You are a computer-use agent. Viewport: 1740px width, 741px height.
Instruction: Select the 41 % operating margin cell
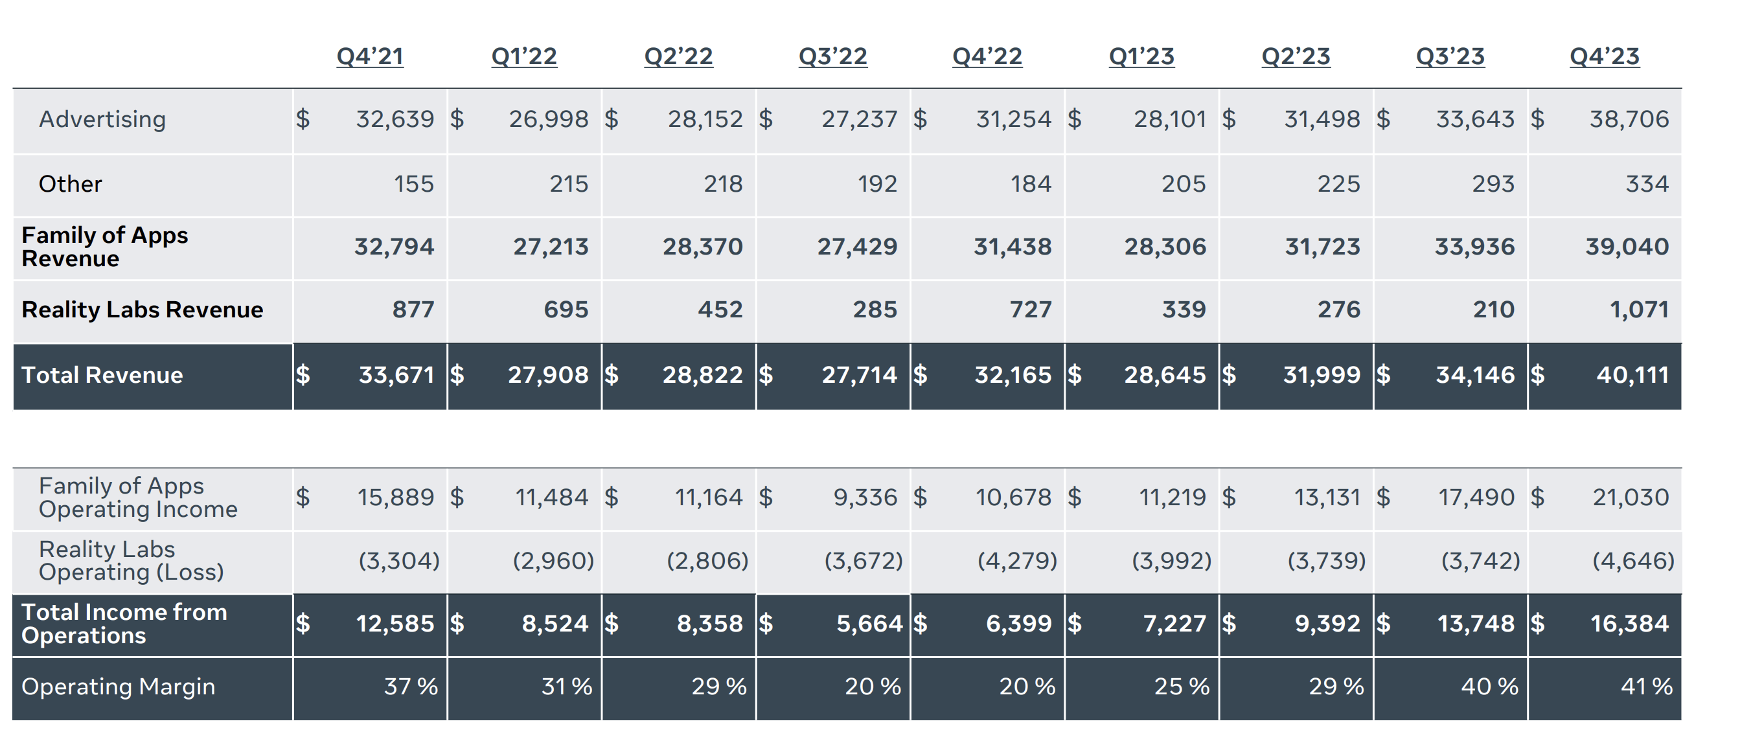tap(1646, 687)
